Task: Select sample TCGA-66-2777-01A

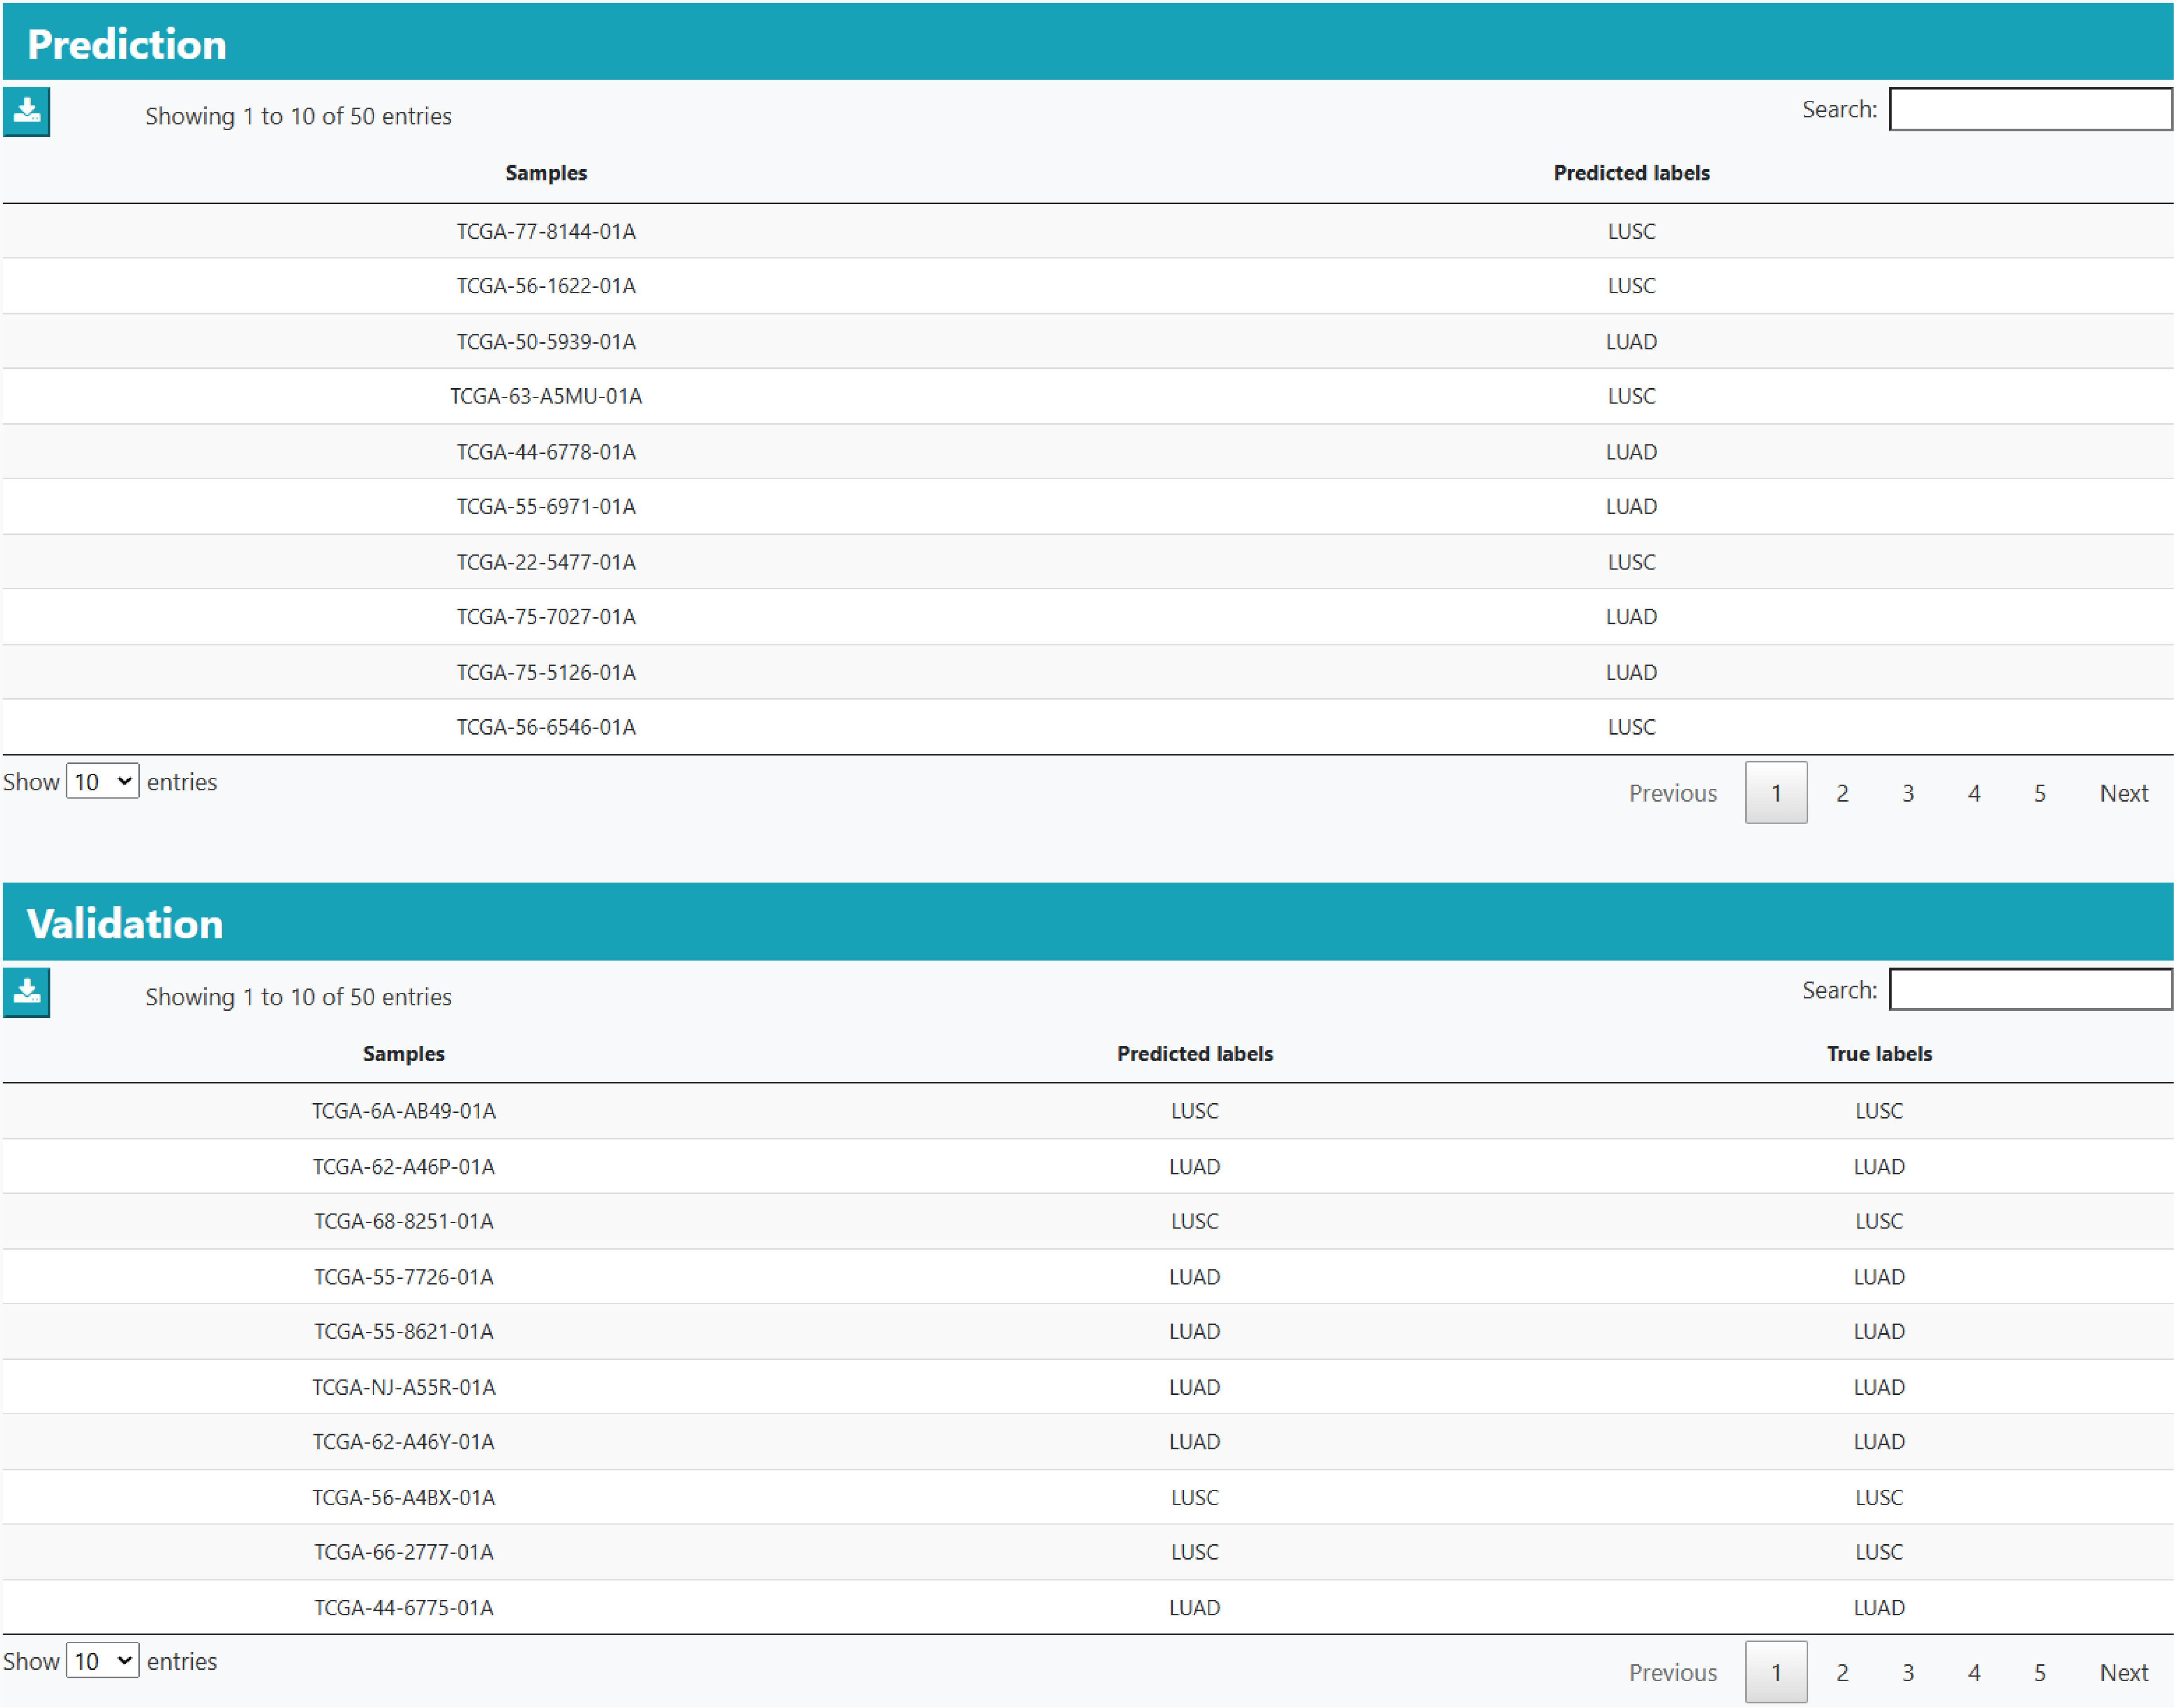Action: point(403,1552)
